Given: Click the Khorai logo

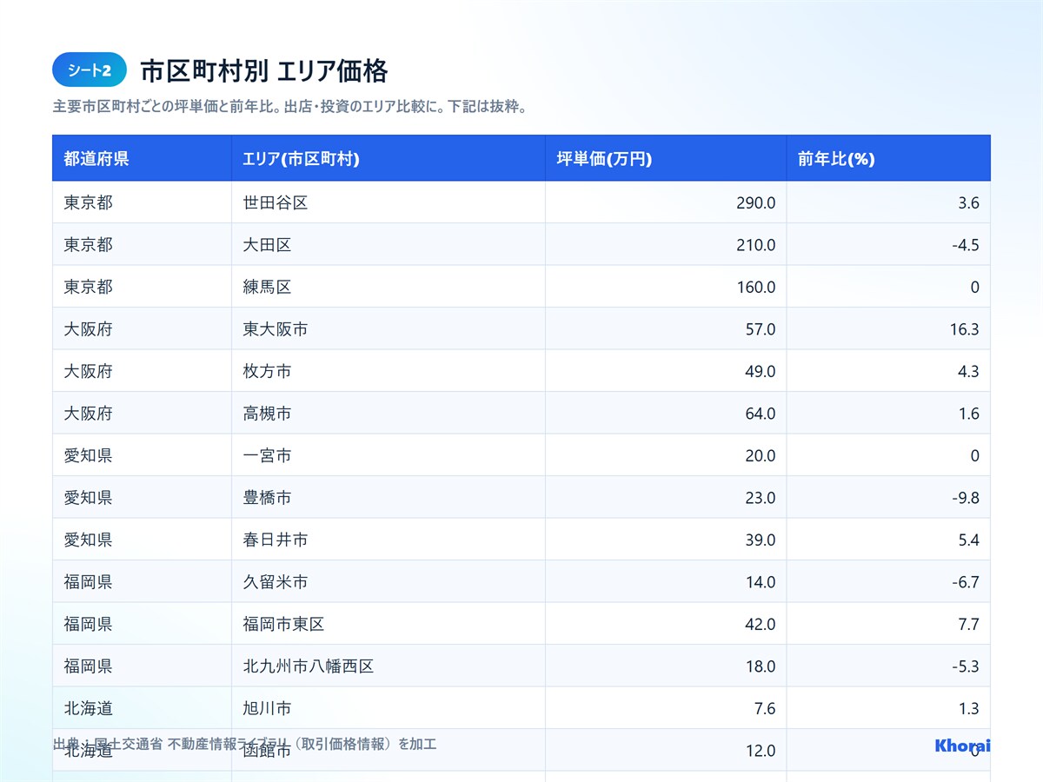Looking at the screenshot, I should click(x=962, y=746).
